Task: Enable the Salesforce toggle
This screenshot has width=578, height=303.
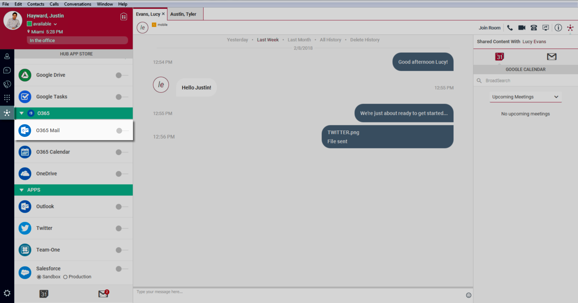Action: point(122,269)
